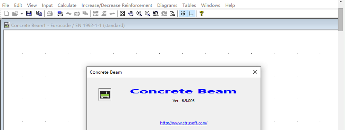Click the yellow Help question mark icon
The image size is (345, 130).
tap(201, 13)
